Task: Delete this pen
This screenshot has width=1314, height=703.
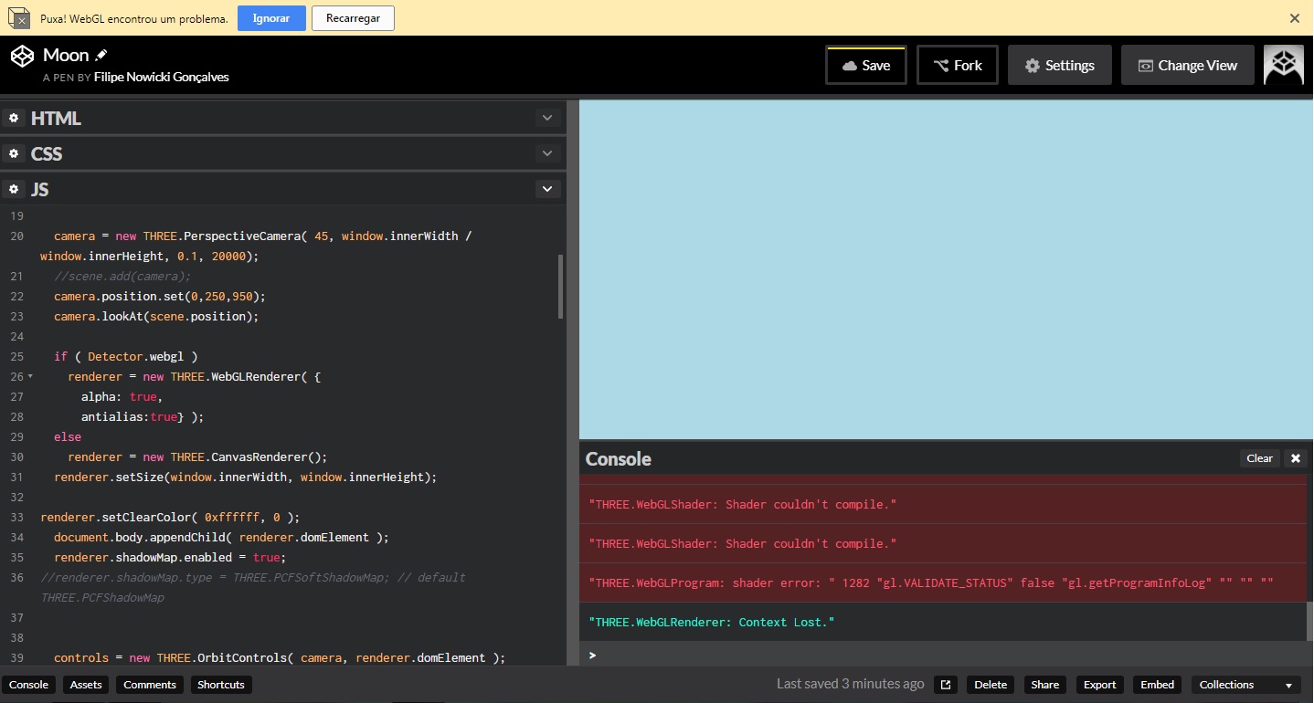Action: point(991,685)
